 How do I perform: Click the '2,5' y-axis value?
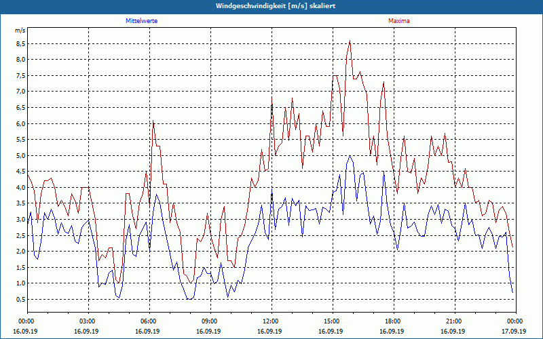tap(21, 235)
